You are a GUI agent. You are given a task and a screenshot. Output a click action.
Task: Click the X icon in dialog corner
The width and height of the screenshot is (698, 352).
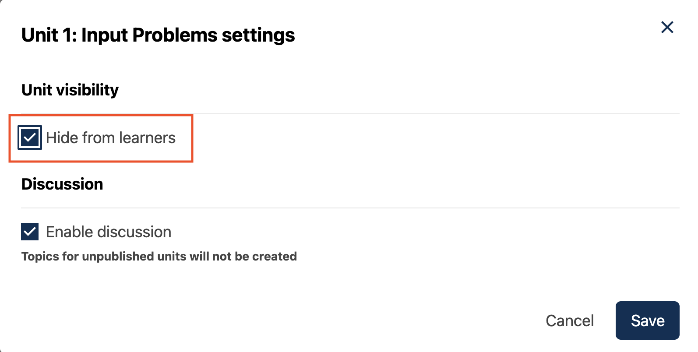[x=667, y=27]
